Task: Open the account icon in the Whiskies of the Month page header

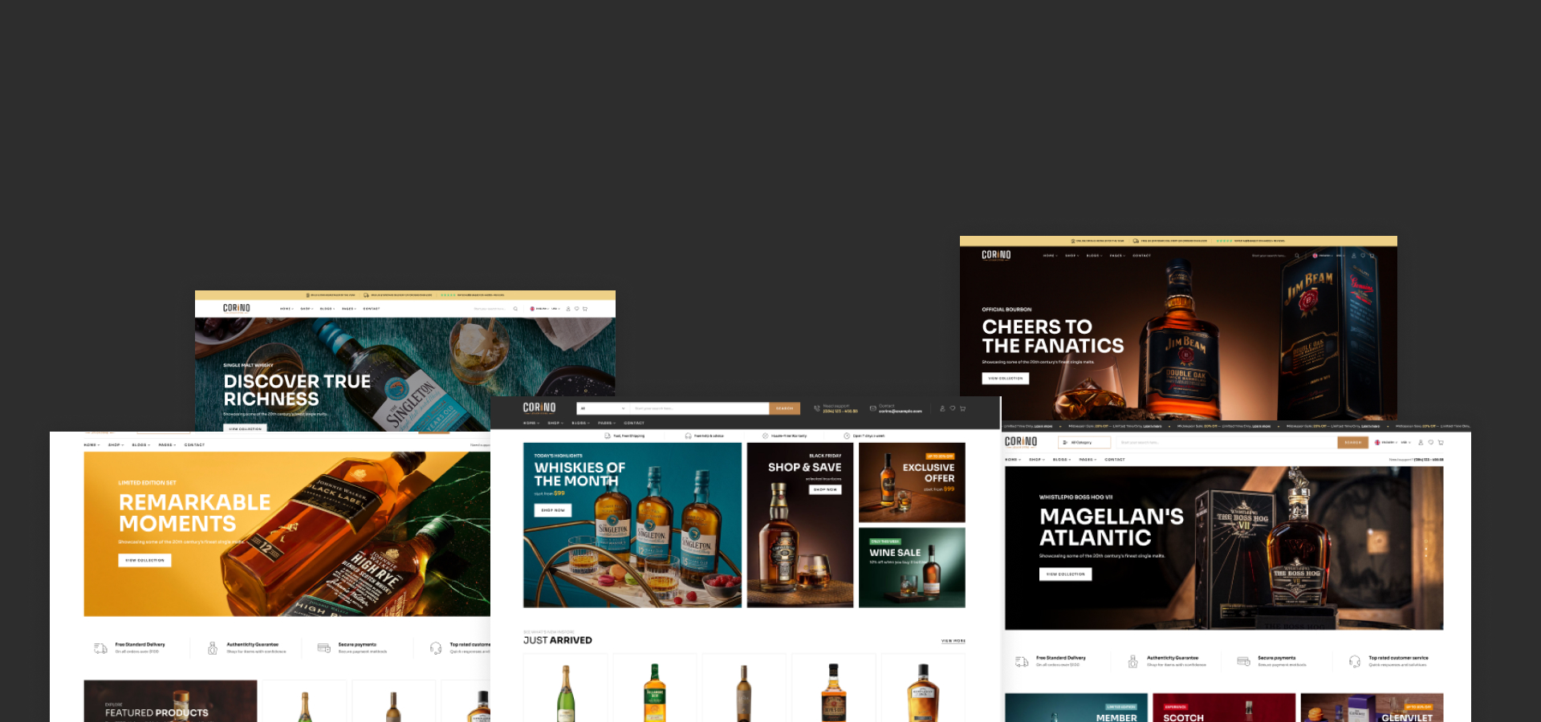Action: point(942,408)
